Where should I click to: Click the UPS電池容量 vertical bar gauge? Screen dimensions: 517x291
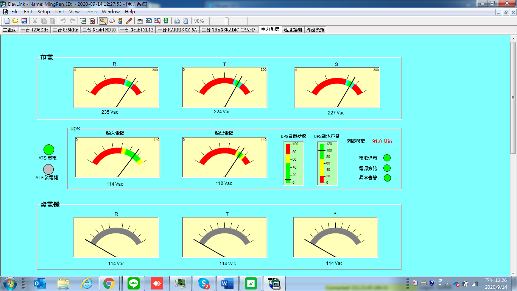pyautogui.click(x=327, y=163)
